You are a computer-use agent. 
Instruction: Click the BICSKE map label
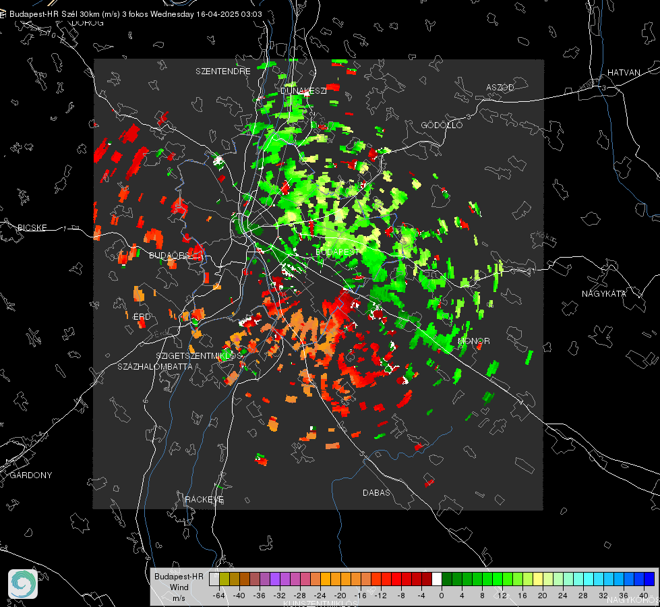pos(32,227)
